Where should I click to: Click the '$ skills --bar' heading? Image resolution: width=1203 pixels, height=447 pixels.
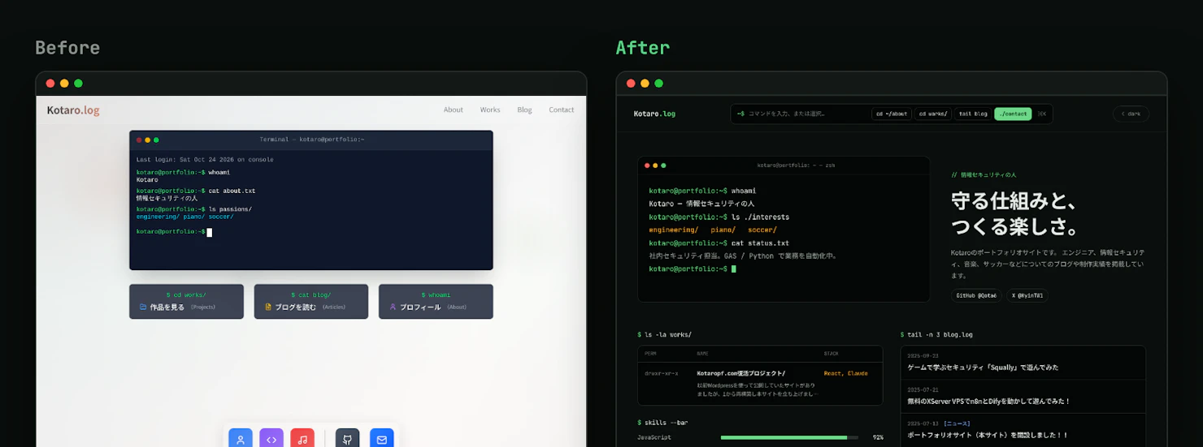coord(662,423)
